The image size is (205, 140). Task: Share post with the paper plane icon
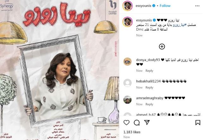point(147,122)
